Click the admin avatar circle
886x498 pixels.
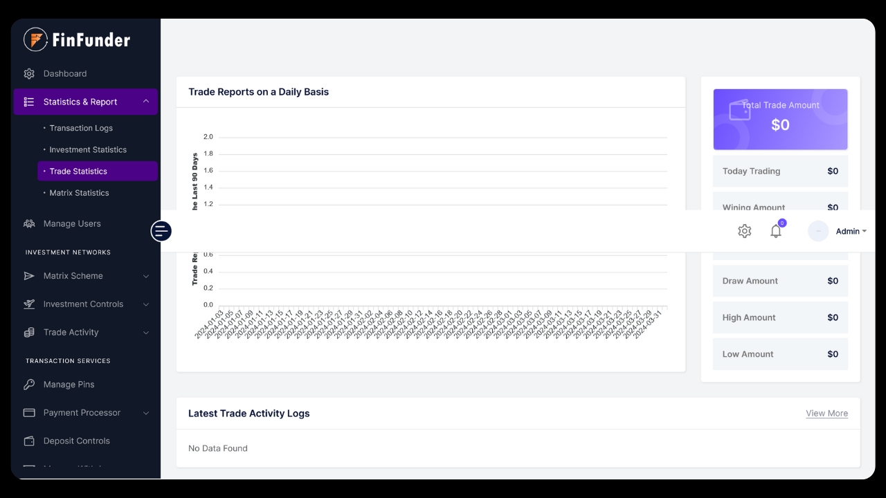[818, 232]
